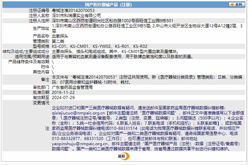Click the label 产品储存条件及有效期
This screenshot has height=165, width=248.
(x=29, y=62)
